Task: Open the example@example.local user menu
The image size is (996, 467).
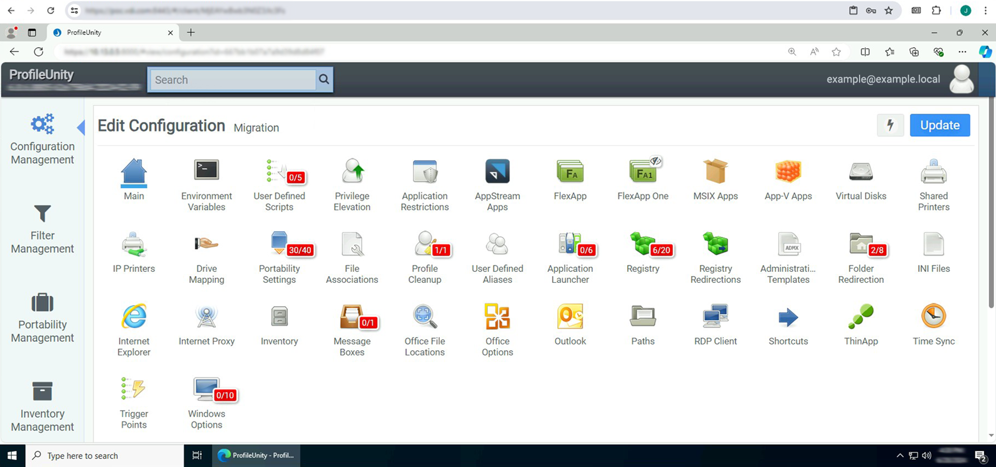Action: click(883, 79)
